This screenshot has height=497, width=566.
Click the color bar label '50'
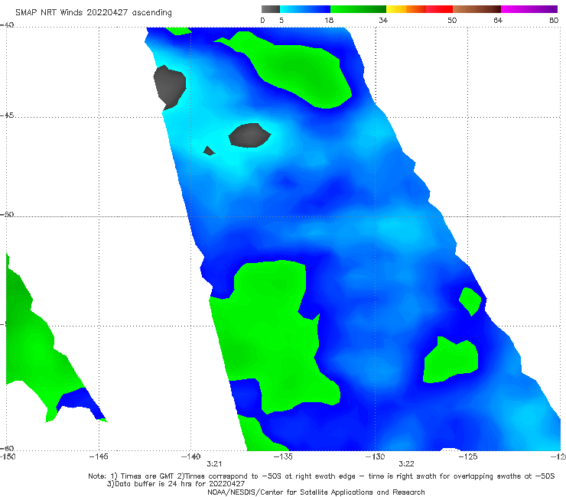[x=452, y=20]
